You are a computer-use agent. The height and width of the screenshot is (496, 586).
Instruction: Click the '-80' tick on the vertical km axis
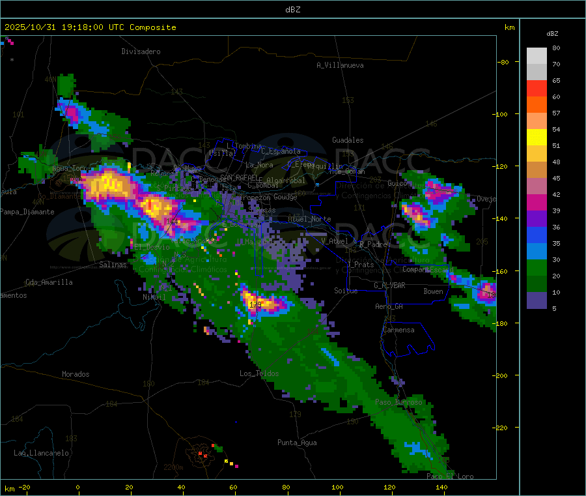tap(503, 62)
